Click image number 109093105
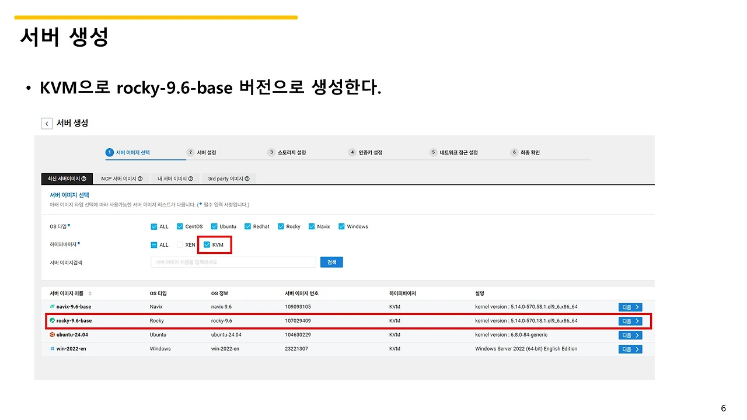Viewport: 747px width, 420px height. [298, 307]
